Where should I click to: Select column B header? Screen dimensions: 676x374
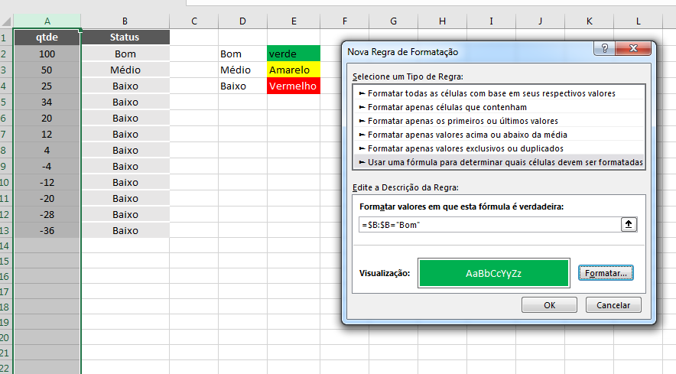125,21
